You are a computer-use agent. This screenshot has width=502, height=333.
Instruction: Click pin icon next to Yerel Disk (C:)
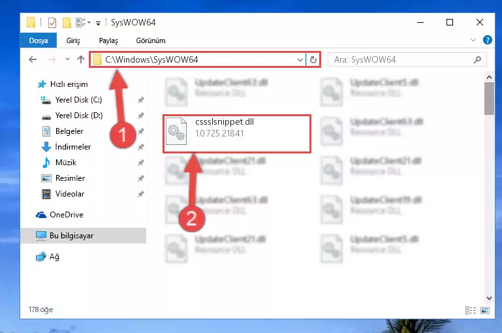point(141,100)
